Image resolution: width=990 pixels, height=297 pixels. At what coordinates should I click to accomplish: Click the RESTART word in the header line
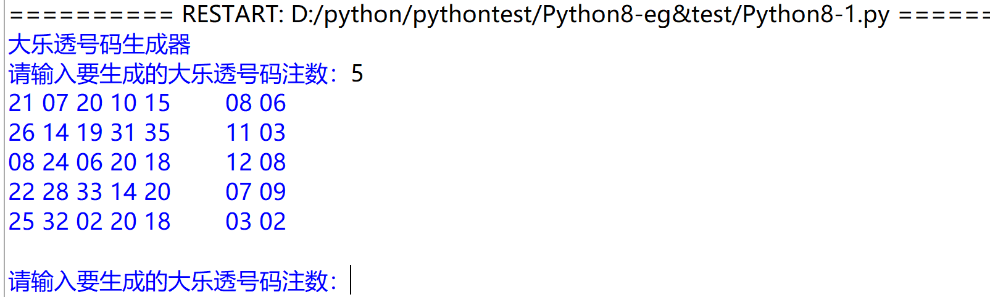click(232, 14)
